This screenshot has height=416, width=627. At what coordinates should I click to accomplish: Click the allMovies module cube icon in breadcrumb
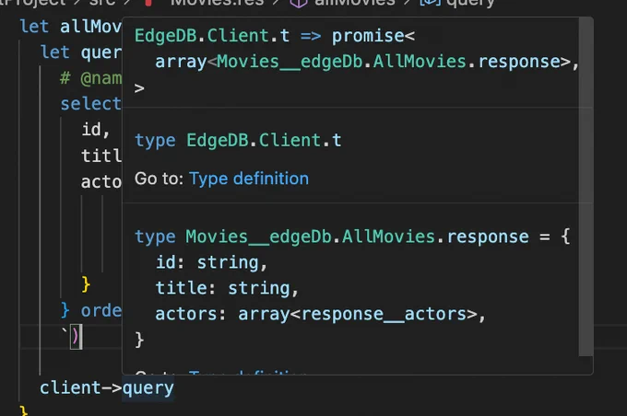tap(299, 3)
